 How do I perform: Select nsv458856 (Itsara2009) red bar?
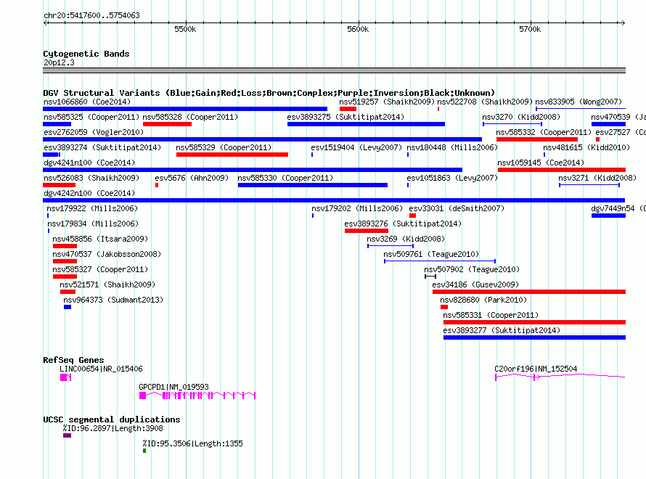(x=65, y=246)
